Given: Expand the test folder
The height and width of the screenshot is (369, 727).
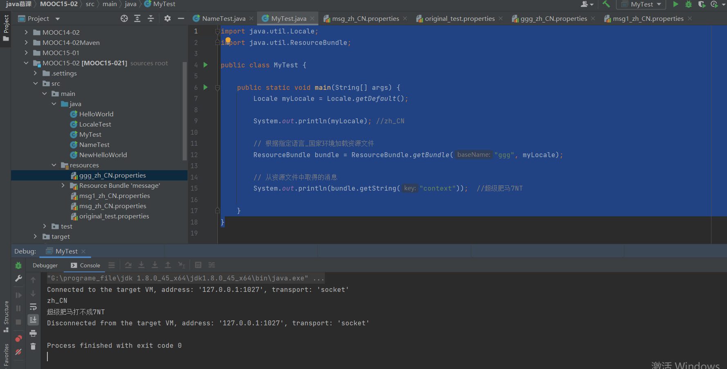Looking at the screenshot, I should pyautogui.click(x=45, y=226).
